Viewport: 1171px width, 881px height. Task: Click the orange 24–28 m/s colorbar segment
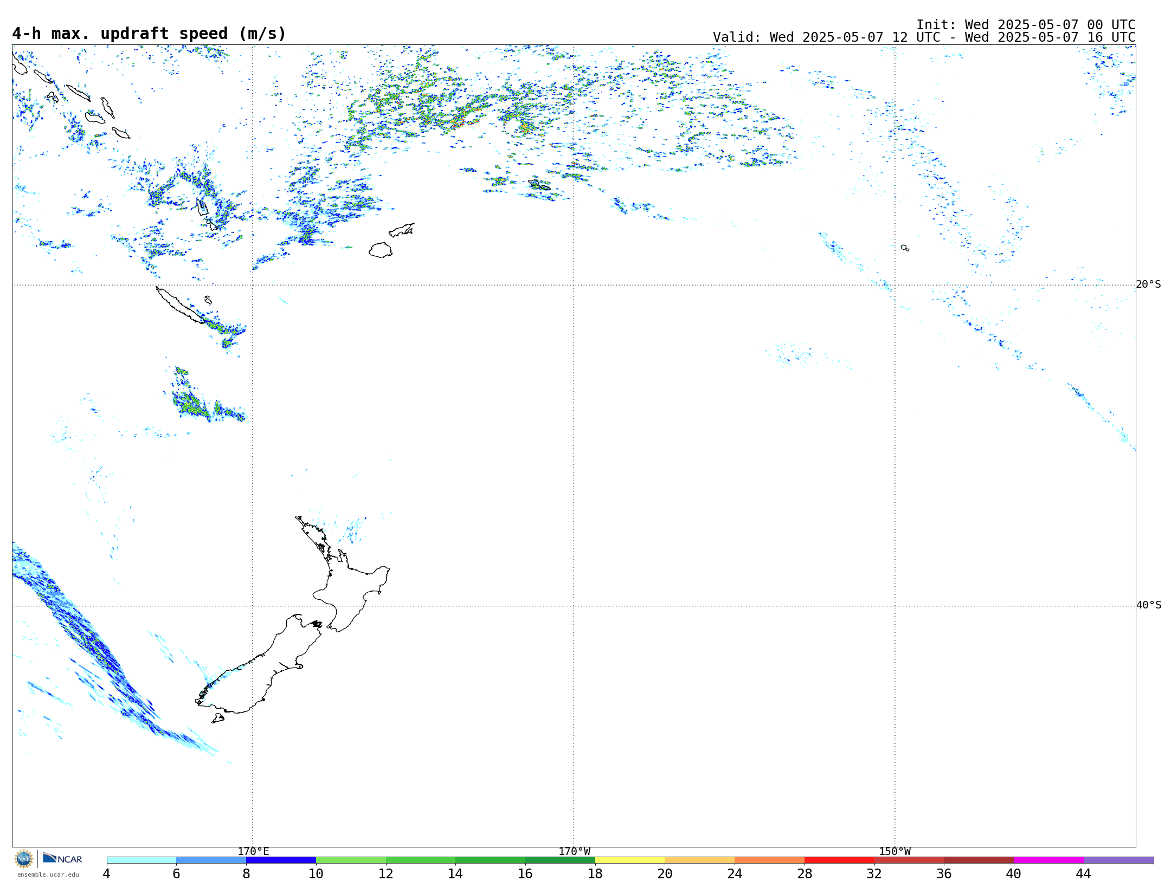click(x=770, y=860)
